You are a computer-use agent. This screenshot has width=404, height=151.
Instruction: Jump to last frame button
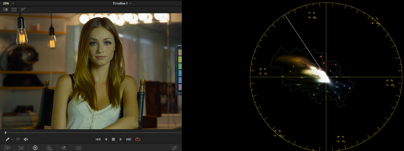point(128,139)
